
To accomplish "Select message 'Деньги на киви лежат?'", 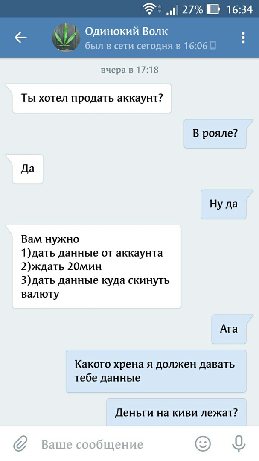I will [176, 412].
